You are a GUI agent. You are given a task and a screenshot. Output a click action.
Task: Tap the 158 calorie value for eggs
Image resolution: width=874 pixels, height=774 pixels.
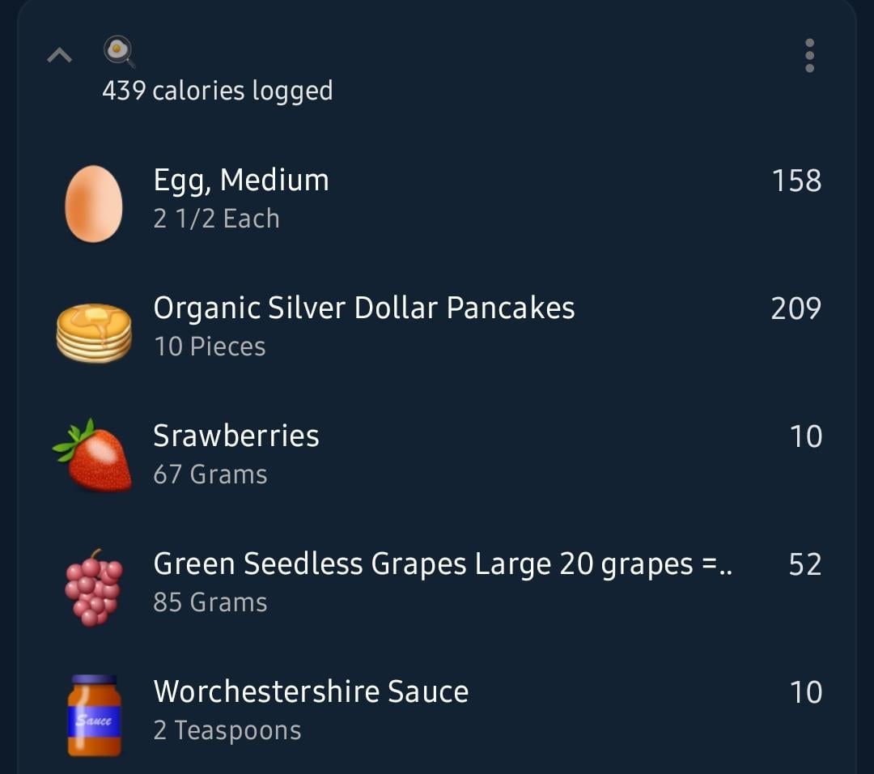pos(796,181)
